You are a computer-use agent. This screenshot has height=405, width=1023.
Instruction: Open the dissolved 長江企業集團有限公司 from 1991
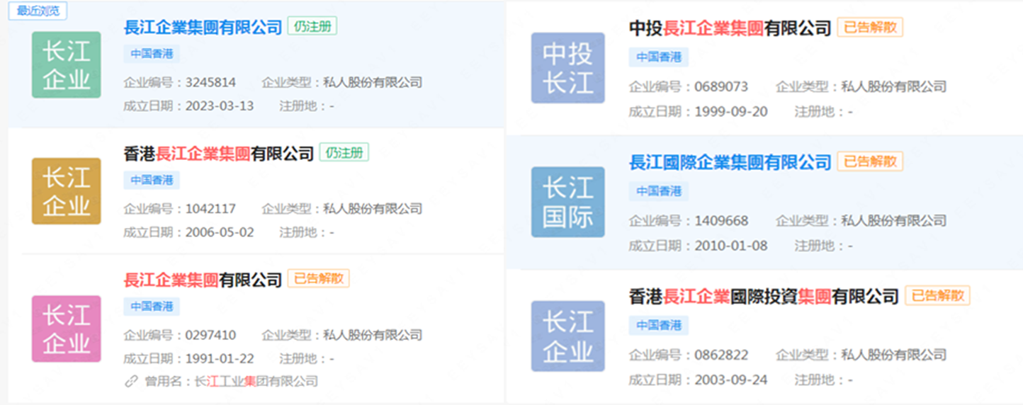pyautogui.click(x=203, y=280)
